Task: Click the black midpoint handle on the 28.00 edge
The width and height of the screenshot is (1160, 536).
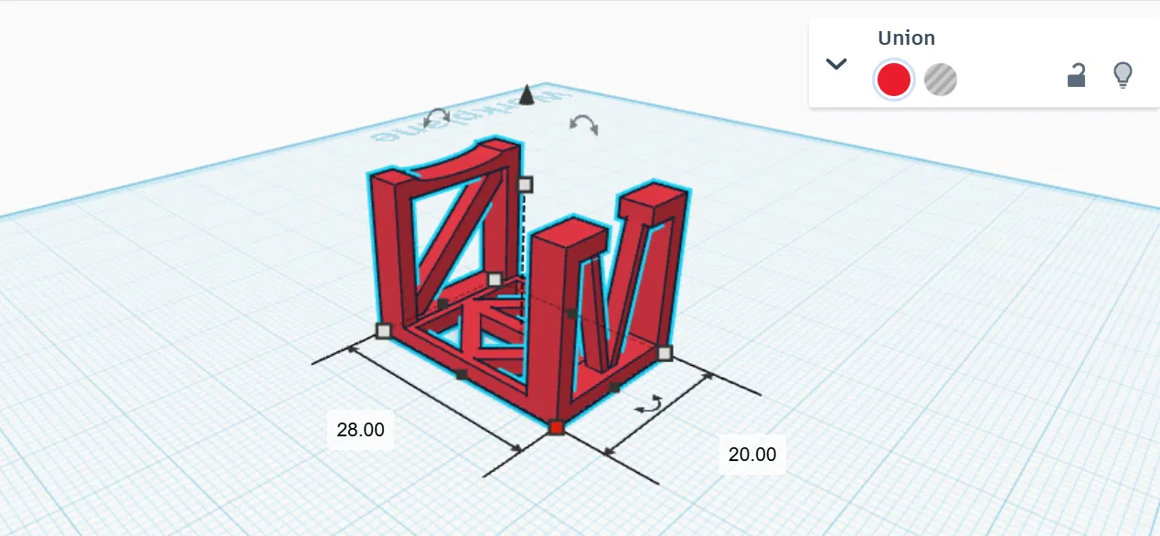Action: 462,374
